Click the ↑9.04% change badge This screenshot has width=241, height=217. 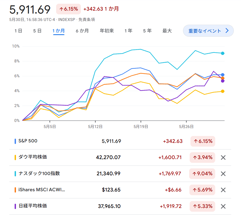[202, 174]
